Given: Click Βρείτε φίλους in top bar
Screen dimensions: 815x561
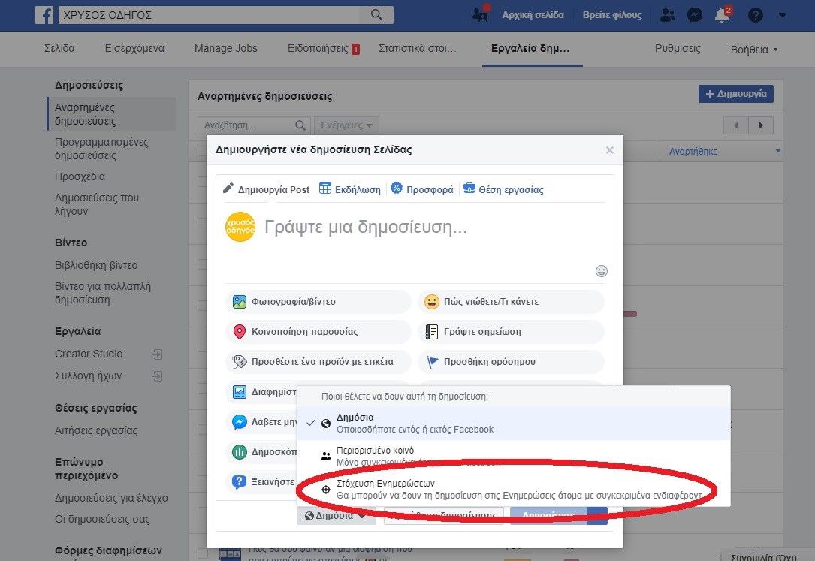Looking at the screenshot, I should pos(612,15).
